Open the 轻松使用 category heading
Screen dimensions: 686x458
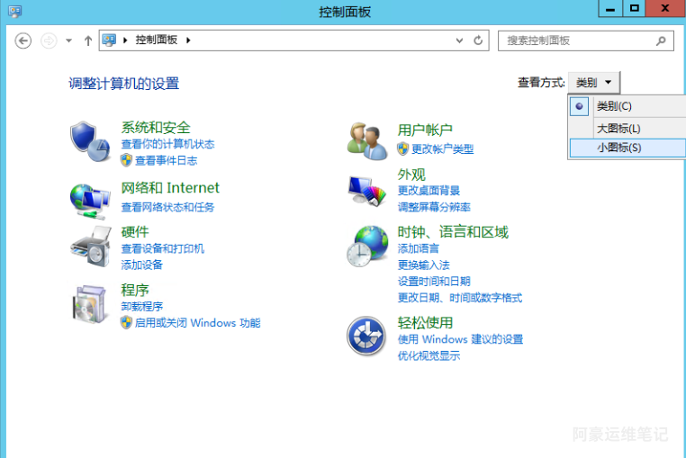tap(425, 323)
